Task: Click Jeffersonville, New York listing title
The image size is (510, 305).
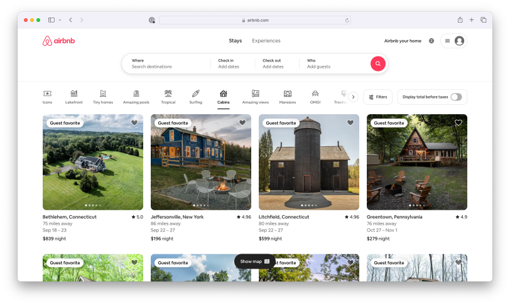Action: (177, 217)
